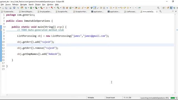Click the Open Perspective icon
This screenshot has width=178, height=100.
[x=164, y=8]
